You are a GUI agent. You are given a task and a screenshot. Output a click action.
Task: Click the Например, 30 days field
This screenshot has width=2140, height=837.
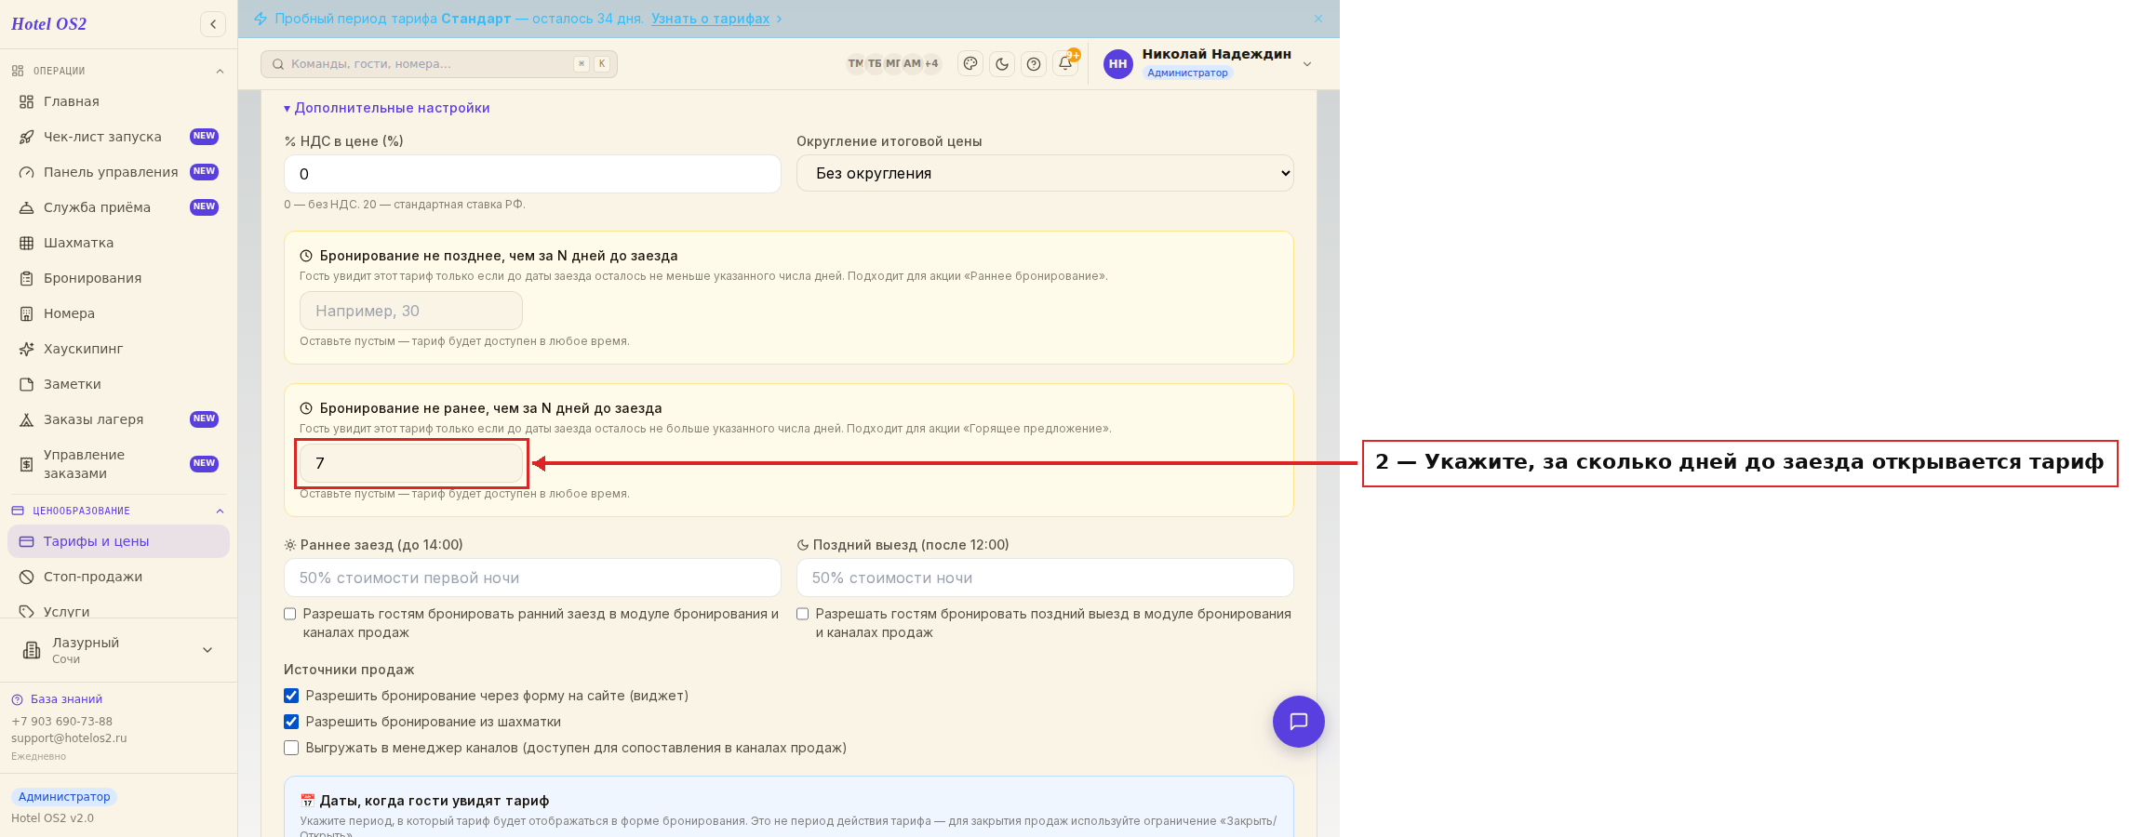(x=411, y=311)
